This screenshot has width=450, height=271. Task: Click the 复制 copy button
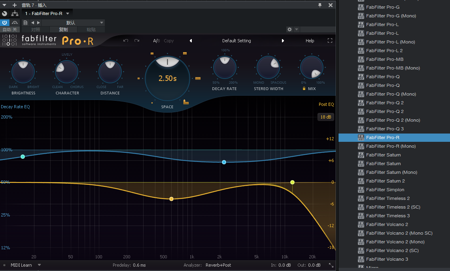tap(63, 30)
